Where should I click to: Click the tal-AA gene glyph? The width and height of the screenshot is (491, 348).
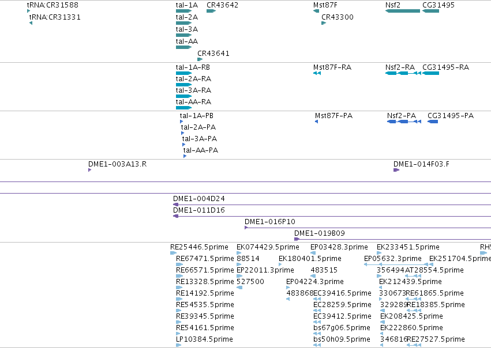click(x=184, y=47)
